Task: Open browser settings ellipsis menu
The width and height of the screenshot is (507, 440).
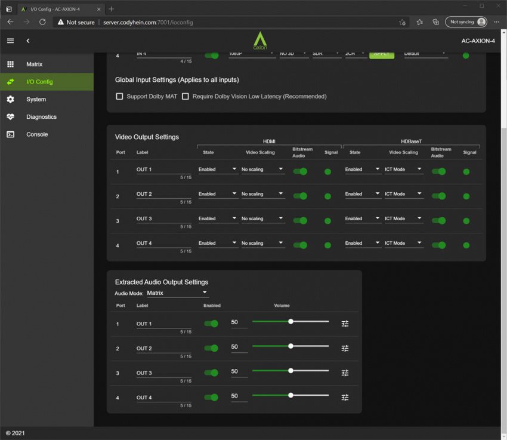Action: [x=496, y=22]
